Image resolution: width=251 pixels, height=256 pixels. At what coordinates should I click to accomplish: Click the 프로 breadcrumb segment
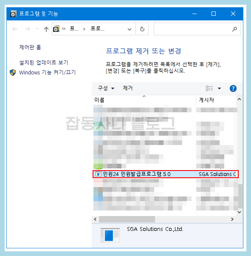pyautogui.click(x=97, y=29)
